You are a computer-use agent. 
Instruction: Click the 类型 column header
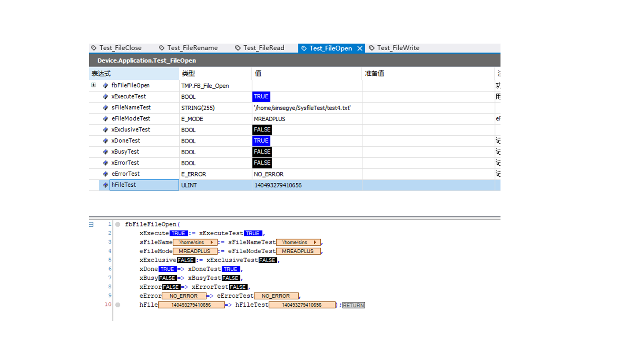coord(215,74)
